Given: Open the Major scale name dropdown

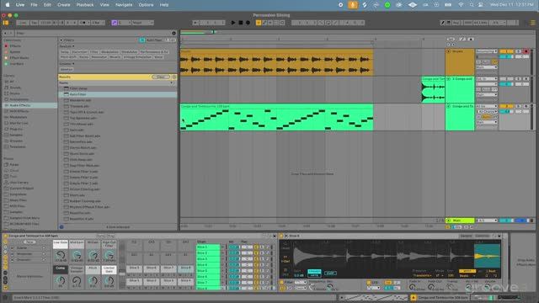Looking at the screenshot, I should point(142,23).
